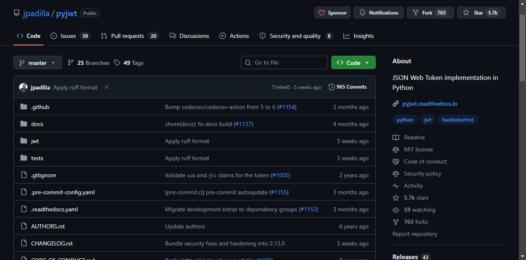Open the 49 Tags link

pyautogui.click(x=129, y=63)
